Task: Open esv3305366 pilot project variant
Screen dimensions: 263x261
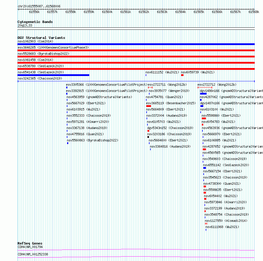Action: click(107, 85)
